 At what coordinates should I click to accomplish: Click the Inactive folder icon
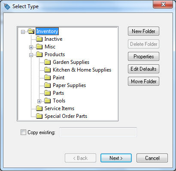coord(39,39)
